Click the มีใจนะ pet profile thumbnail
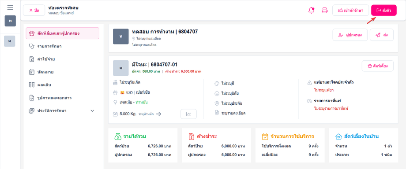The image size is (406, 169). pos(121,68)
